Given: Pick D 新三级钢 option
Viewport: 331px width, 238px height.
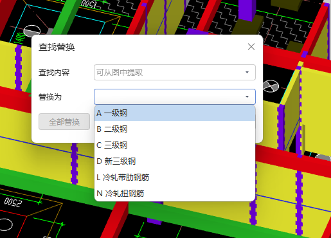Looking at the screenshot, I should click(175, 161).
